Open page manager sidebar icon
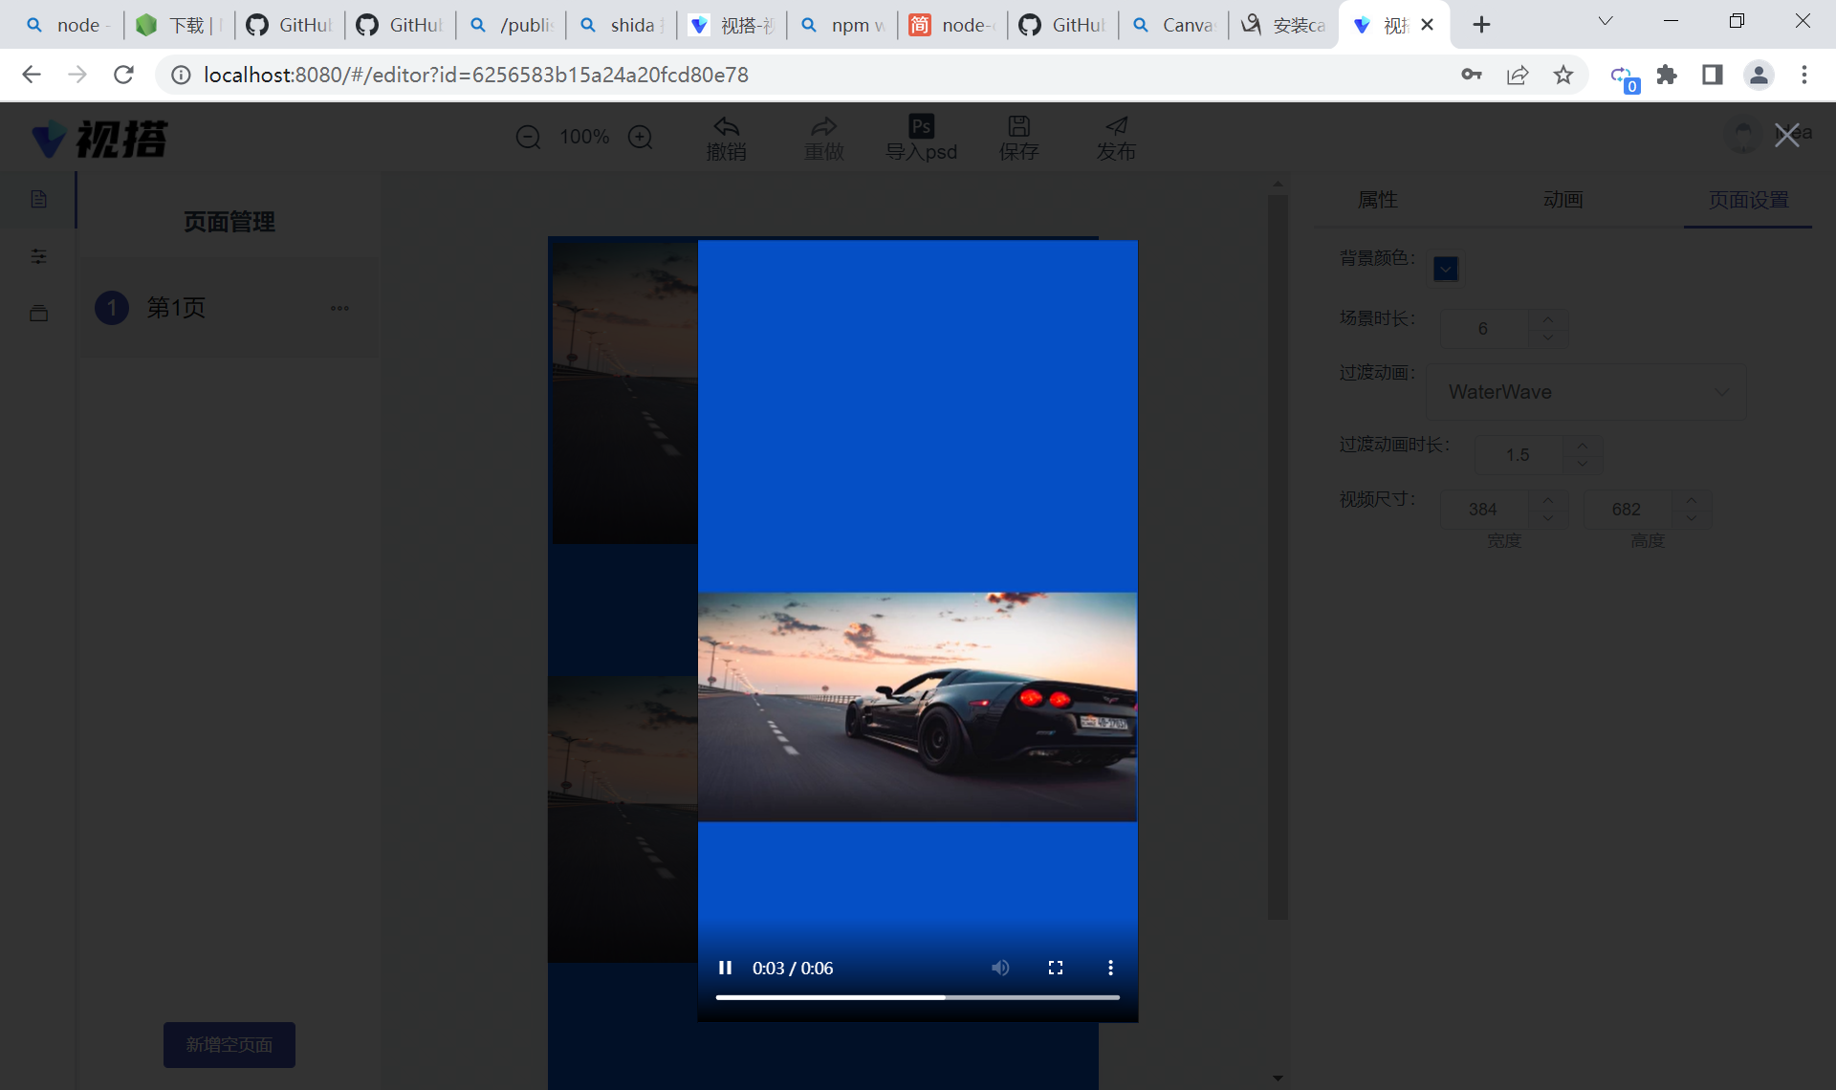The height and width of the screenshot is (1090, 1836). click(x=38, y=199)
